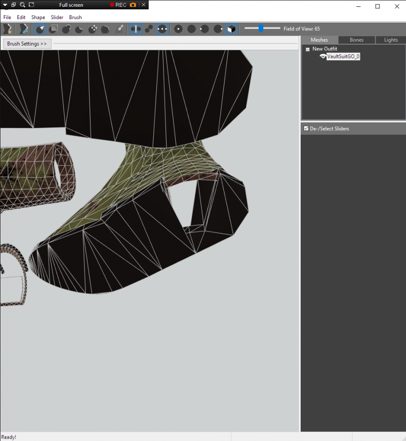Click the Full screen button

[x=71, y=5]
